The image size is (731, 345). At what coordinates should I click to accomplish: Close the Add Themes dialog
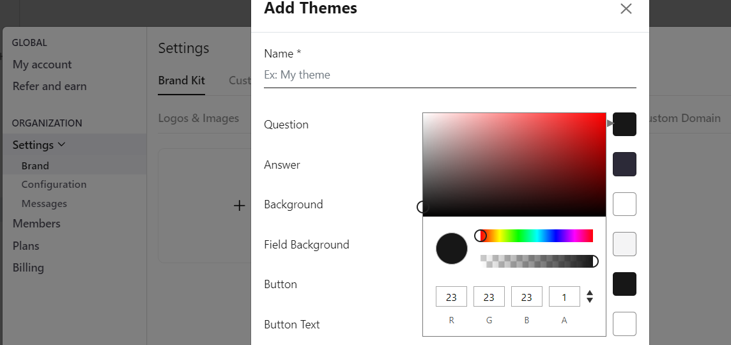(x=626, y=8)
